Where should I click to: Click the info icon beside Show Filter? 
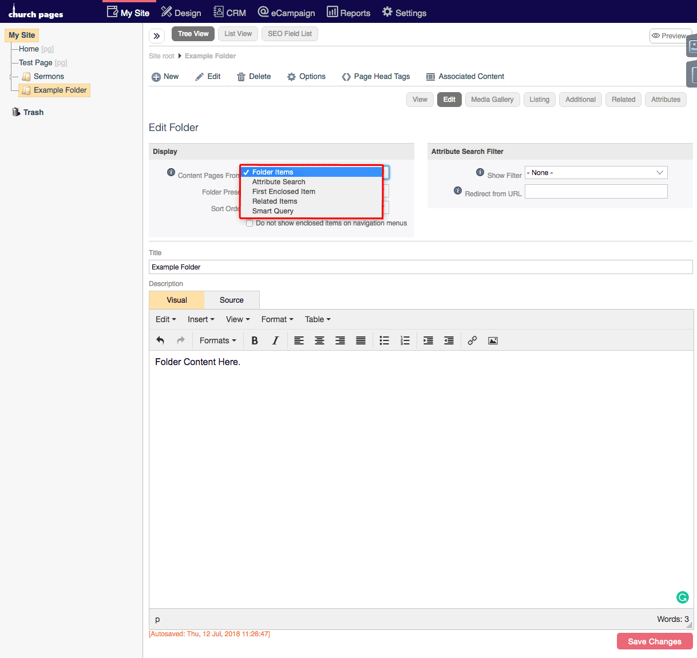[480, 172]
